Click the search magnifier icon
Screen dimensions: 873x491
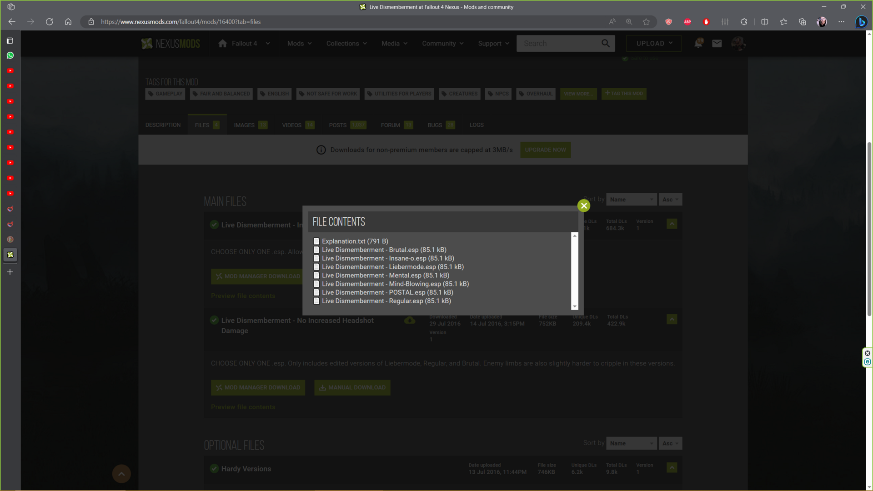coord(606,43)
